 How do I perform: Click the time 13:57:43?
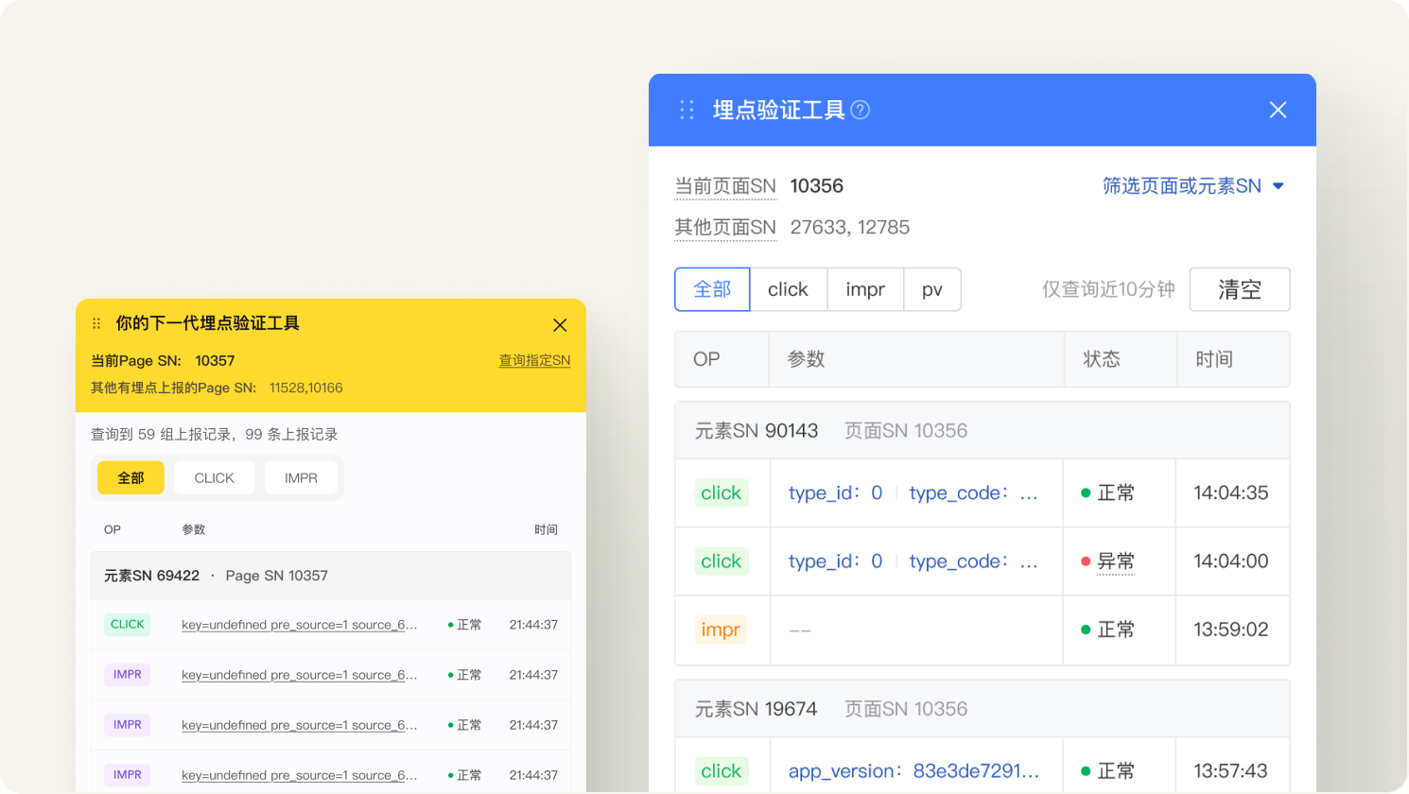pyautogui.click(x=1230, y=771)
